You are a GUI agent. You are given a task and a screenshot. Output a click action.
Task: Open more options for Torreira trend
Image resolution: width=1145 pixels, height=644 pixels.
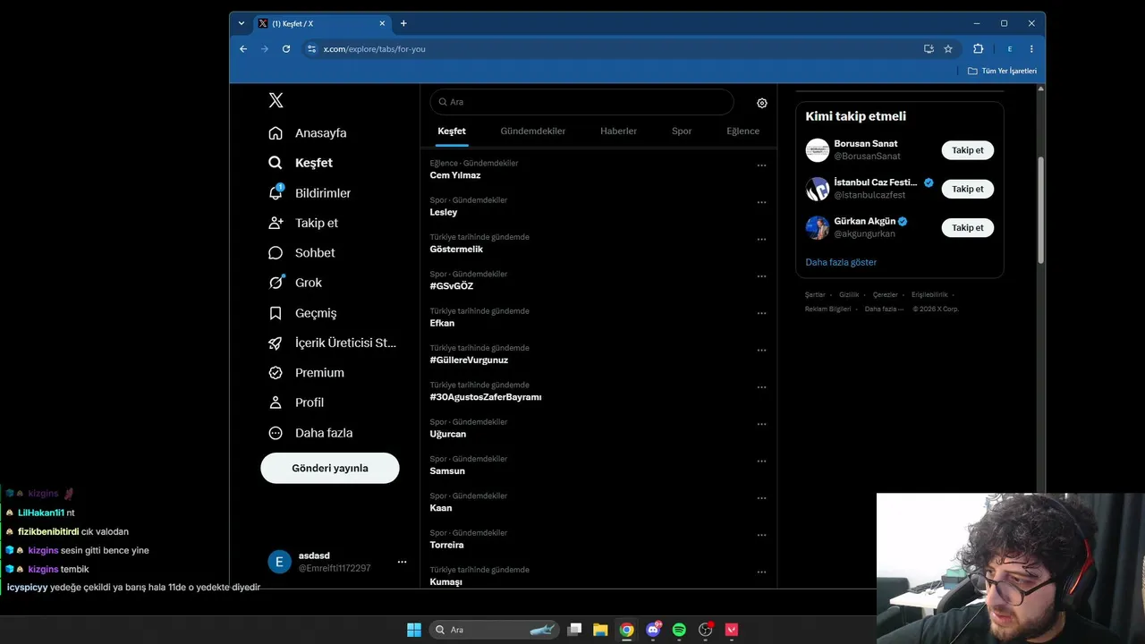[x=761, y=535]
